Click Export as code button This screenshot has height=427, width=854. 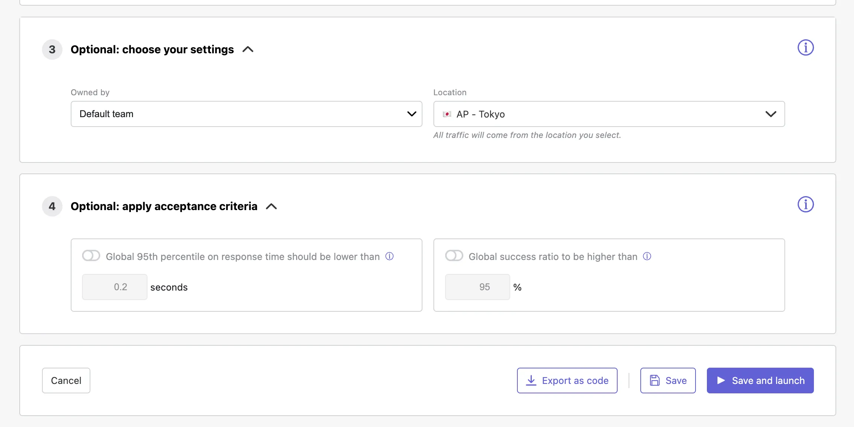[575, 381]
